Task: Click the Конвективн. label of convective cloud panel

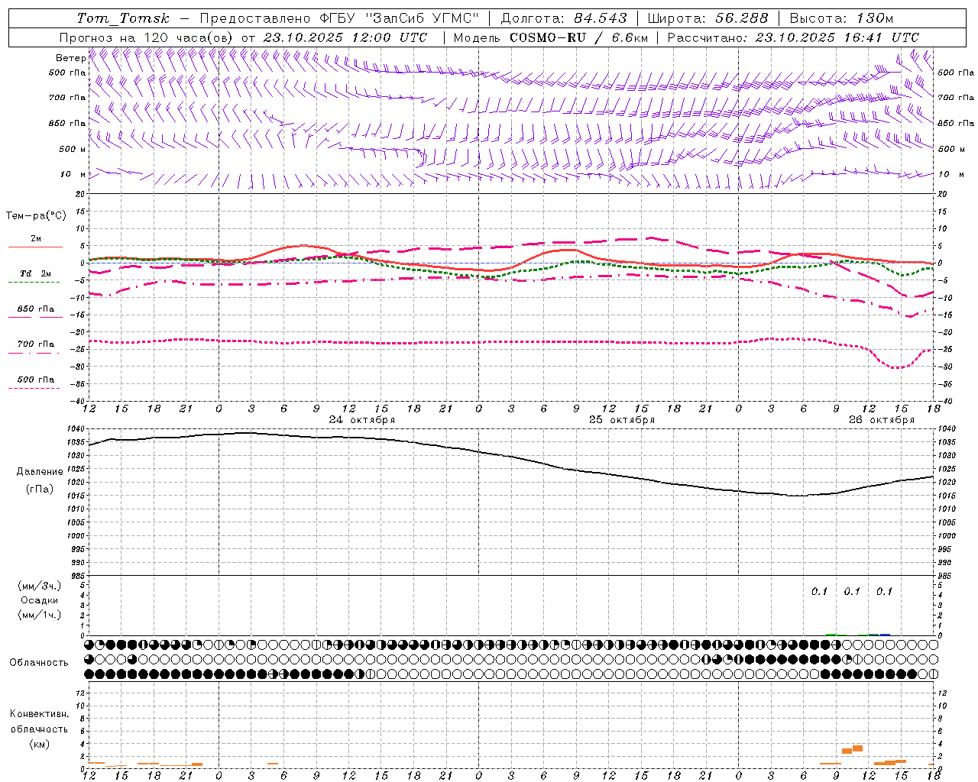Action: 39,714
